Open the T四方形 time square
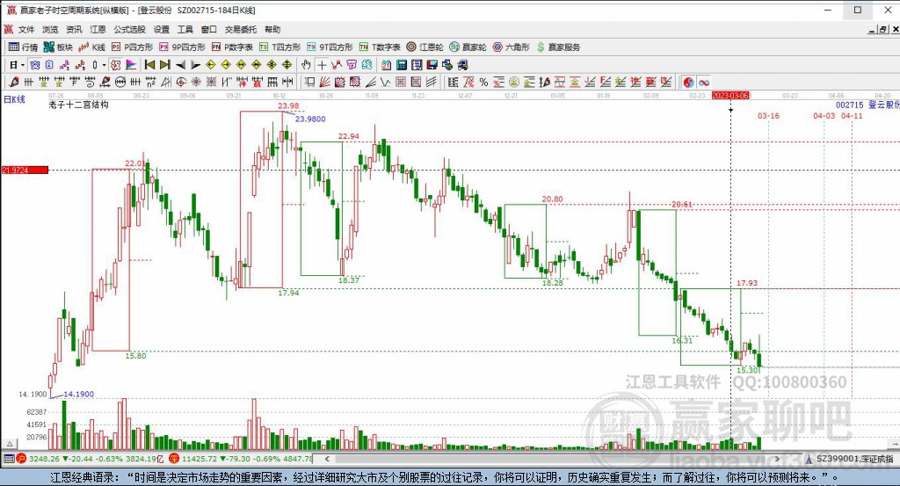This screenshot has height=486, width=900. (279, 47)
